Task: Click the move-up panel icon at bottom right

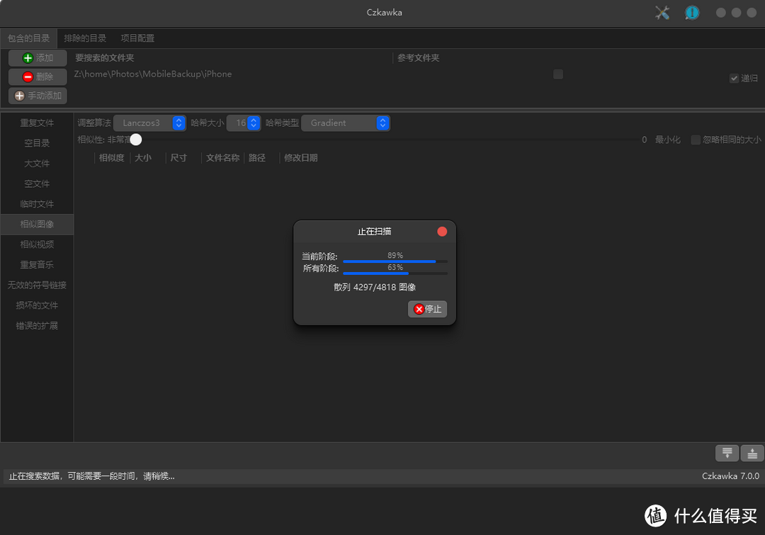Action: [752, 454]
